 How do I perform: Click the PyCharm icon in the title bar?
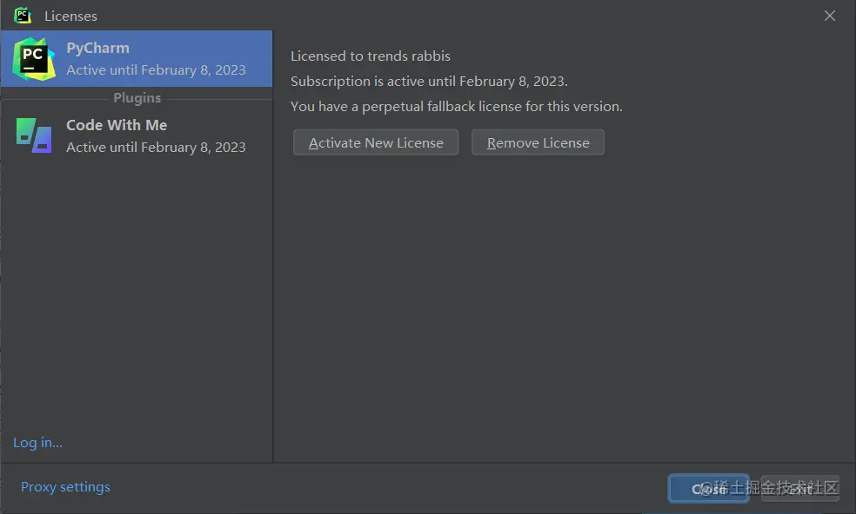coord(23,16)
